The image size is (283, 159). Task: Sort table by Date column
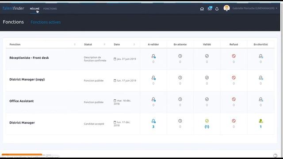134,44
